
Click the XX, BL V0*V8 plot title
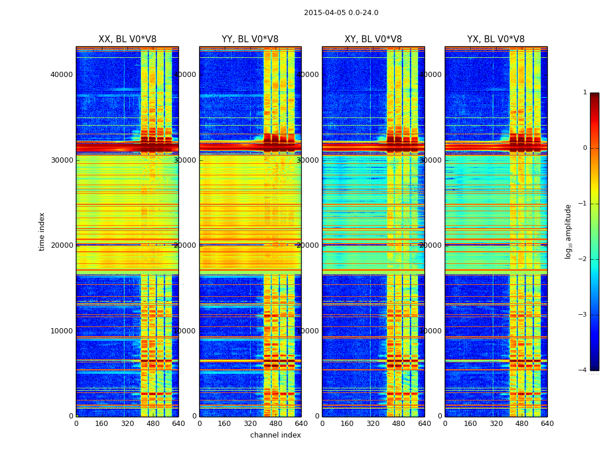[x=127, y=39]
